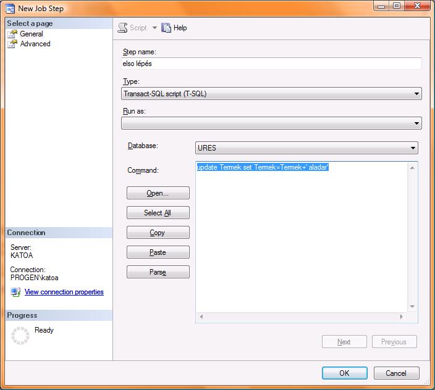Click the disabled Next button

[344, 342]
